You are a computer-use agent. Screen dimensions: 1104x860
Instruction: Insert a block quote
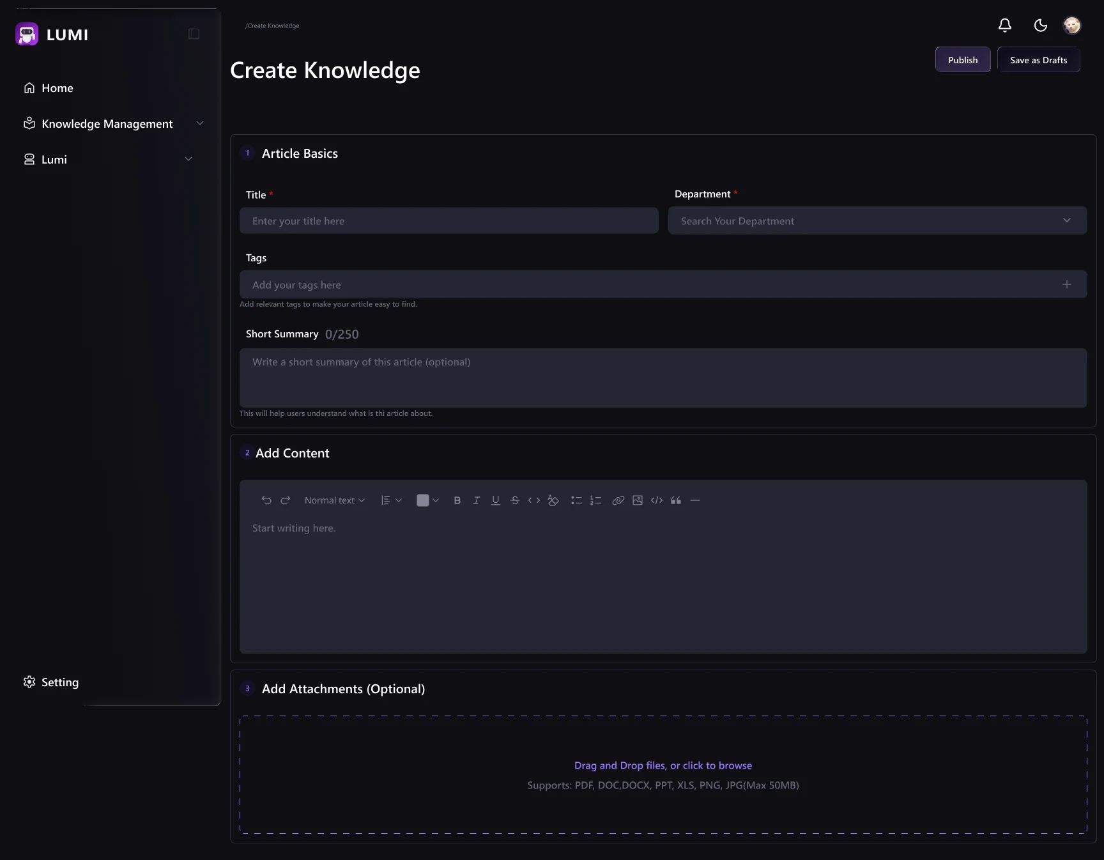pyautogui.click(x=676, y=500)
